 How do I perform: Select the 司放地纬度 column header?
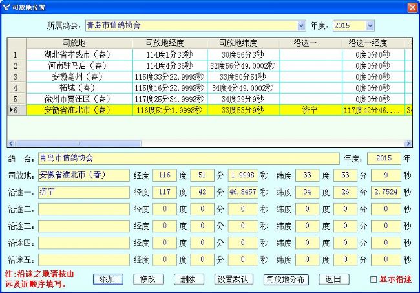[x=244, y=43]
